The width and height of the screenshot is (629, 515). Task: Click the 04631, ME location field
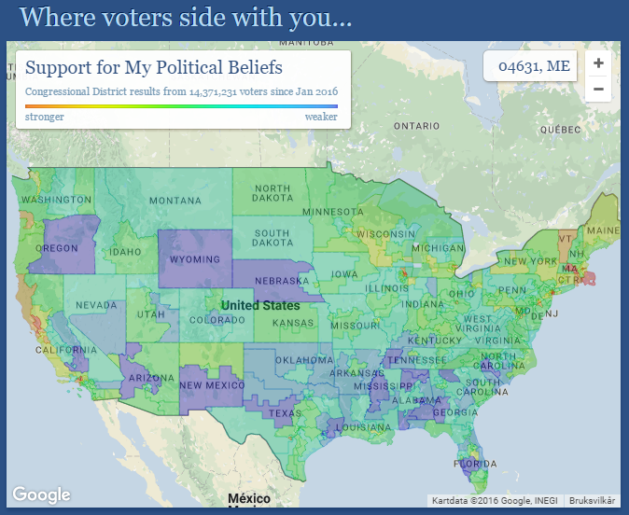pyautogui.click(x=530, y=66)
